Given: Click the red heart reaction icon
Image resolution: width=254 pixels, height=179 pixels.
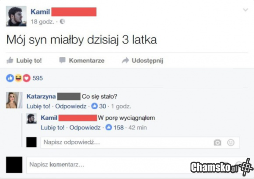Looking at the screenshot, I should tap(27, 78).
